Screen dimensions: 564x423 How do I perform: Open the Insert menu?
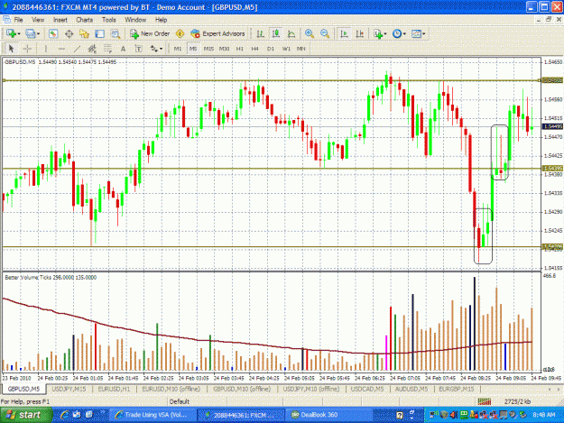(60, 20)
